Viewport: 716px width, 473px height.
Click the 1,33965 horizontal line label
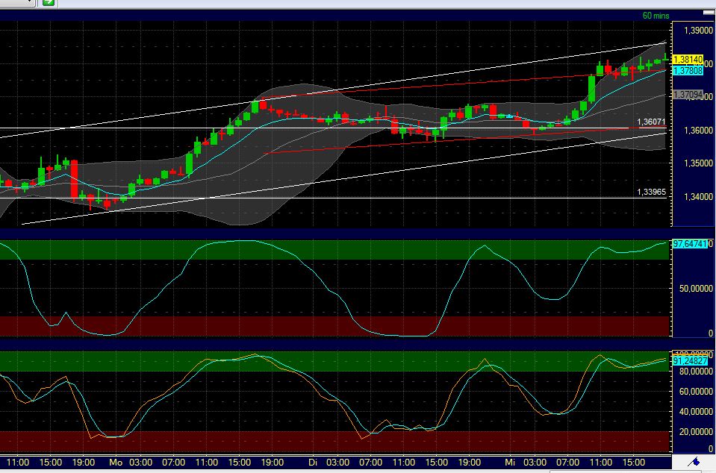651,192
